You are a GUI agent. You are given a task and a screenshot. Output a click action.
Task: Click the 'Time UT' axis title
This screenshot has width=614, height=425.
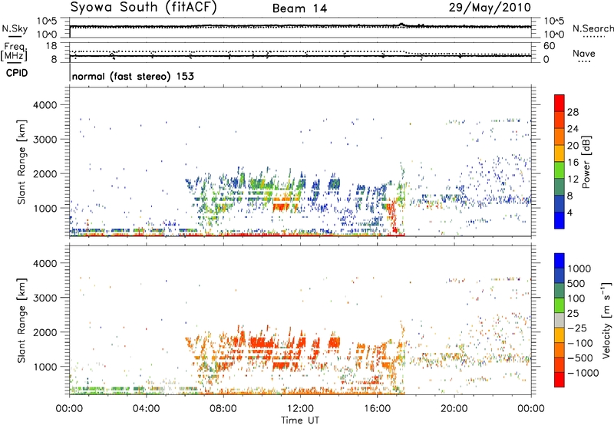(300, 420)
